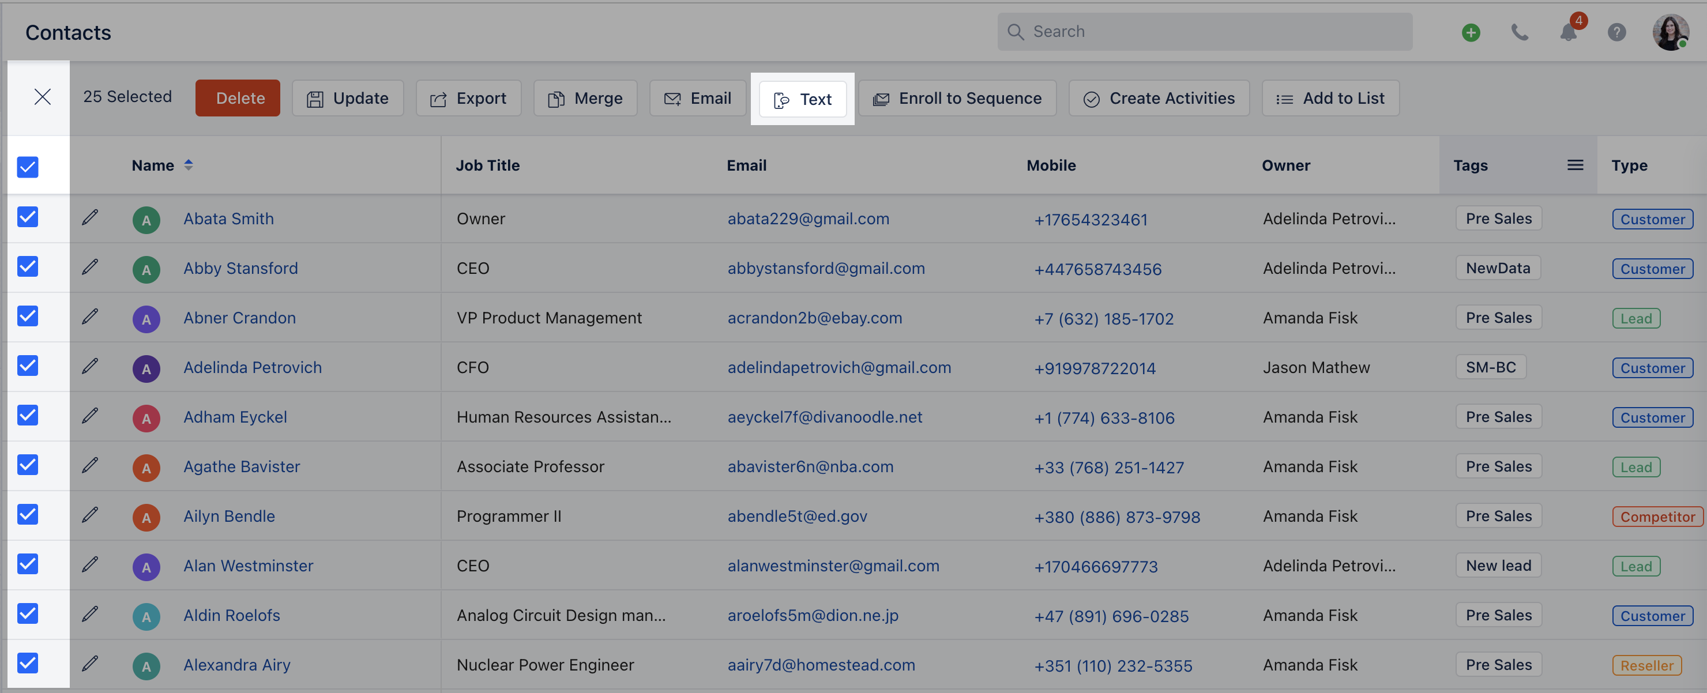Click the highlighted Text button

pyautogui.click(x=803, y=99)
